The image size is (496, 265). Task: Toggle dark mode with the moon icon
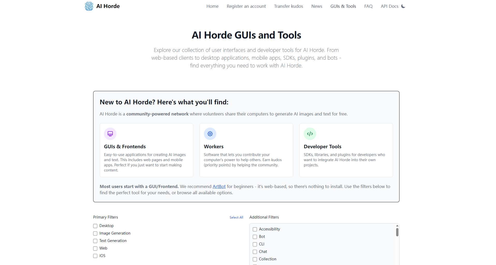403,6
